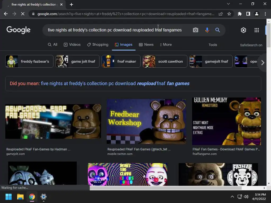This screenshot has height=203, width=271.
Task: Click the gamejolt.com source link
Action: click(x=16, y=154)
